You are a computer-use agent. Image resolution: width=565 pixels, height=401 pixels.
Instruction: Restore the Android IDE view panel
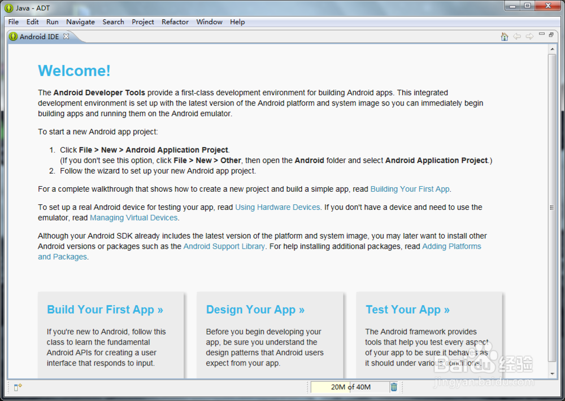pyautogui.click(x=551, y=35)
